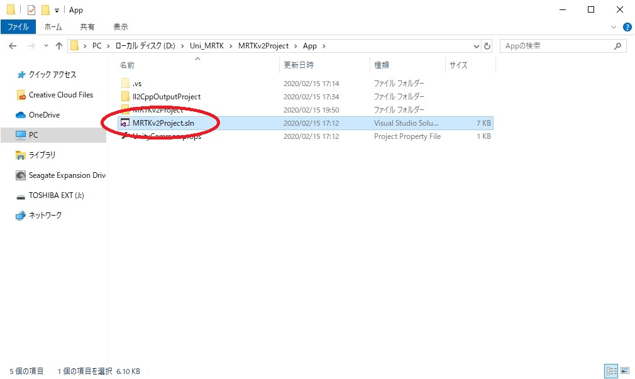Open TOSHIBA EXT (J:) drive

57,195
